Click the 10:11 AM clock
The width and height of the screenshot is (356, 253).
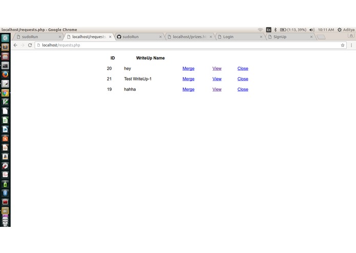[326, 30]
